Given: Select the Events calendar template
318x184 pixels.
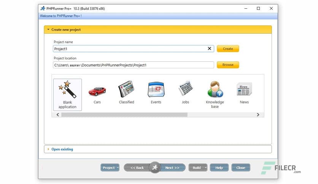Looking at the screenshot, I should [x=156, y=89].
